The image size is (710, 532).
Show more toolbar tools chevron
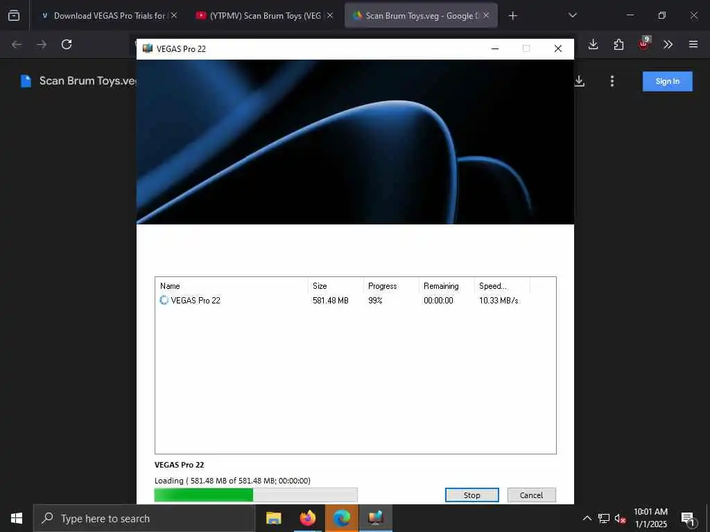(668, 44)
